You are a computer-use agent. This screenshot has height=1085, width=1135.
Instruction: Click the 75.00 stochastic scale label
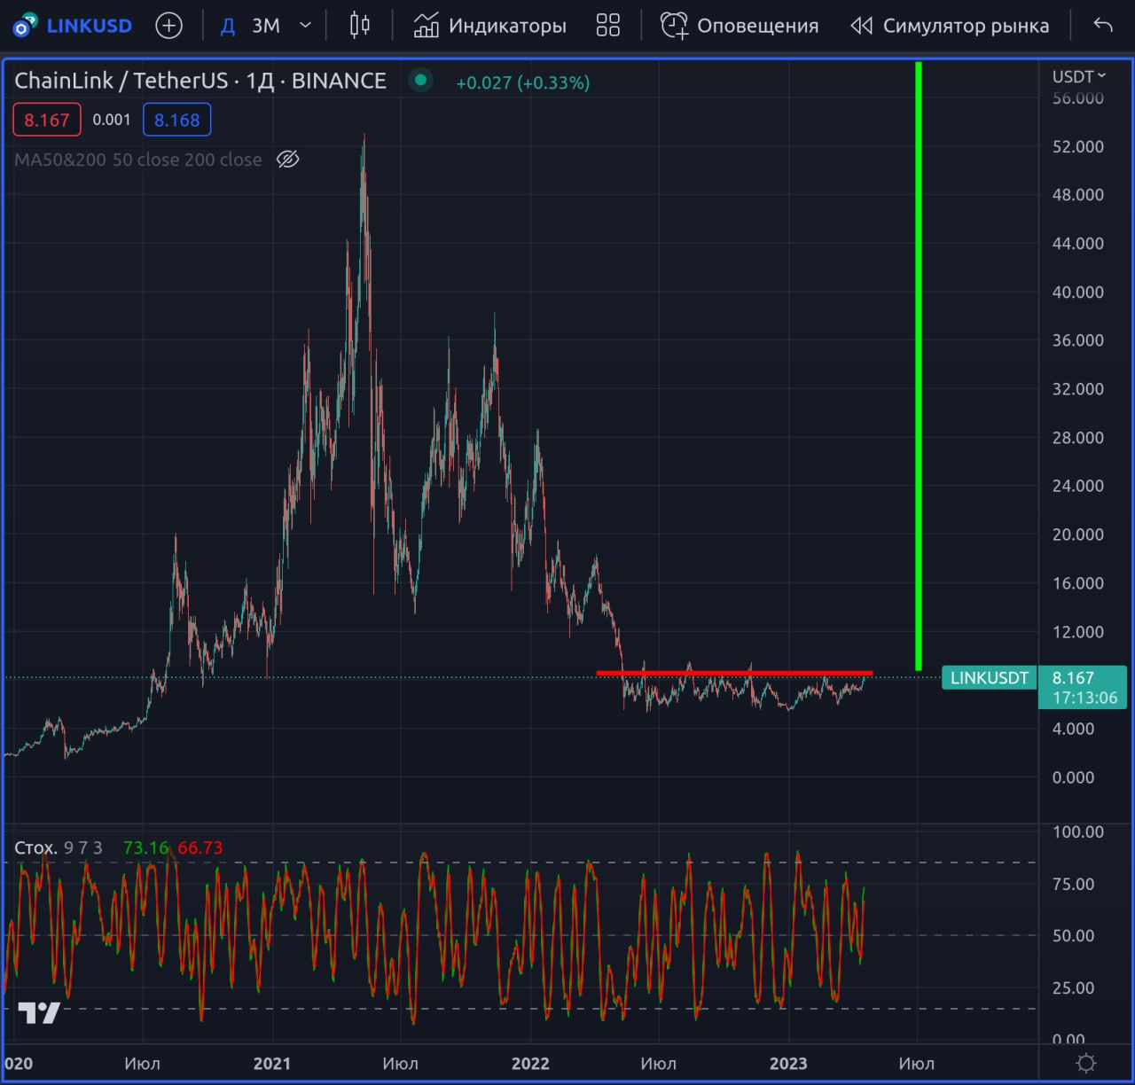(x=1074, y=884)
